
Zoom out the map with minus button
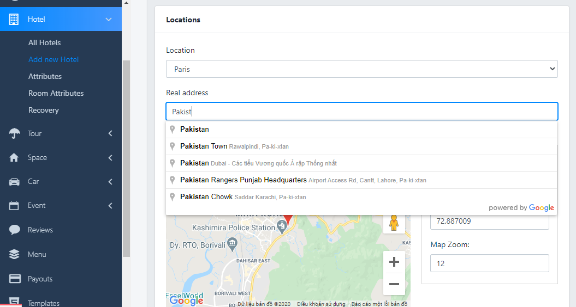[394, 284]
